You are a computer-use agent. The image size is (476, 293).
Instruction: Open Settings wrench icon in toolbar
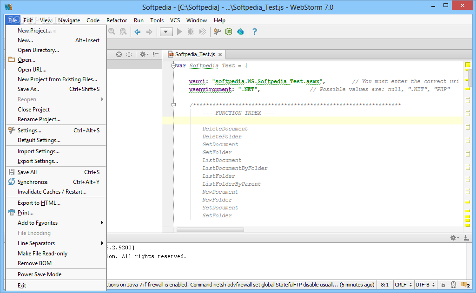click(217, 32)
